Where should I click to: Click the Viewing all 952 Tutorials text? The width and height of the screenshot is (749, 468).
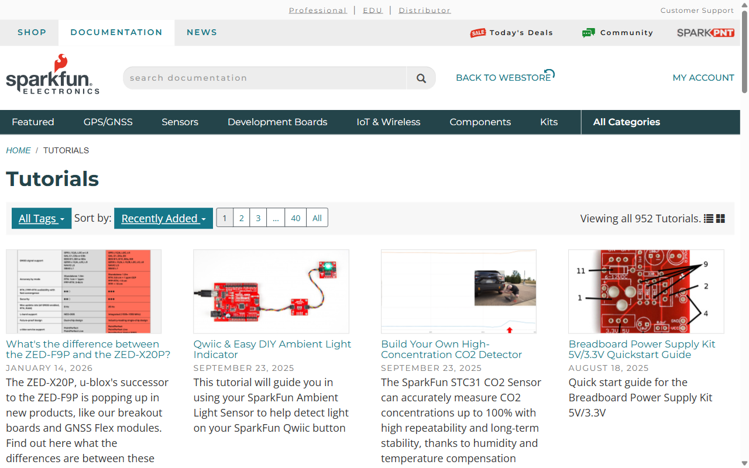(640, 218)
